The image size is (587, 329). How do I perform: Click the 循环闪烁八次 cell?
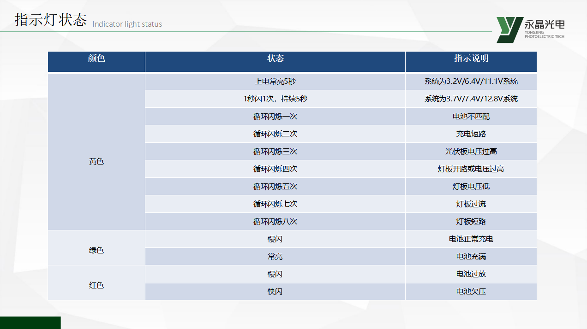click(x=275, y=222)
